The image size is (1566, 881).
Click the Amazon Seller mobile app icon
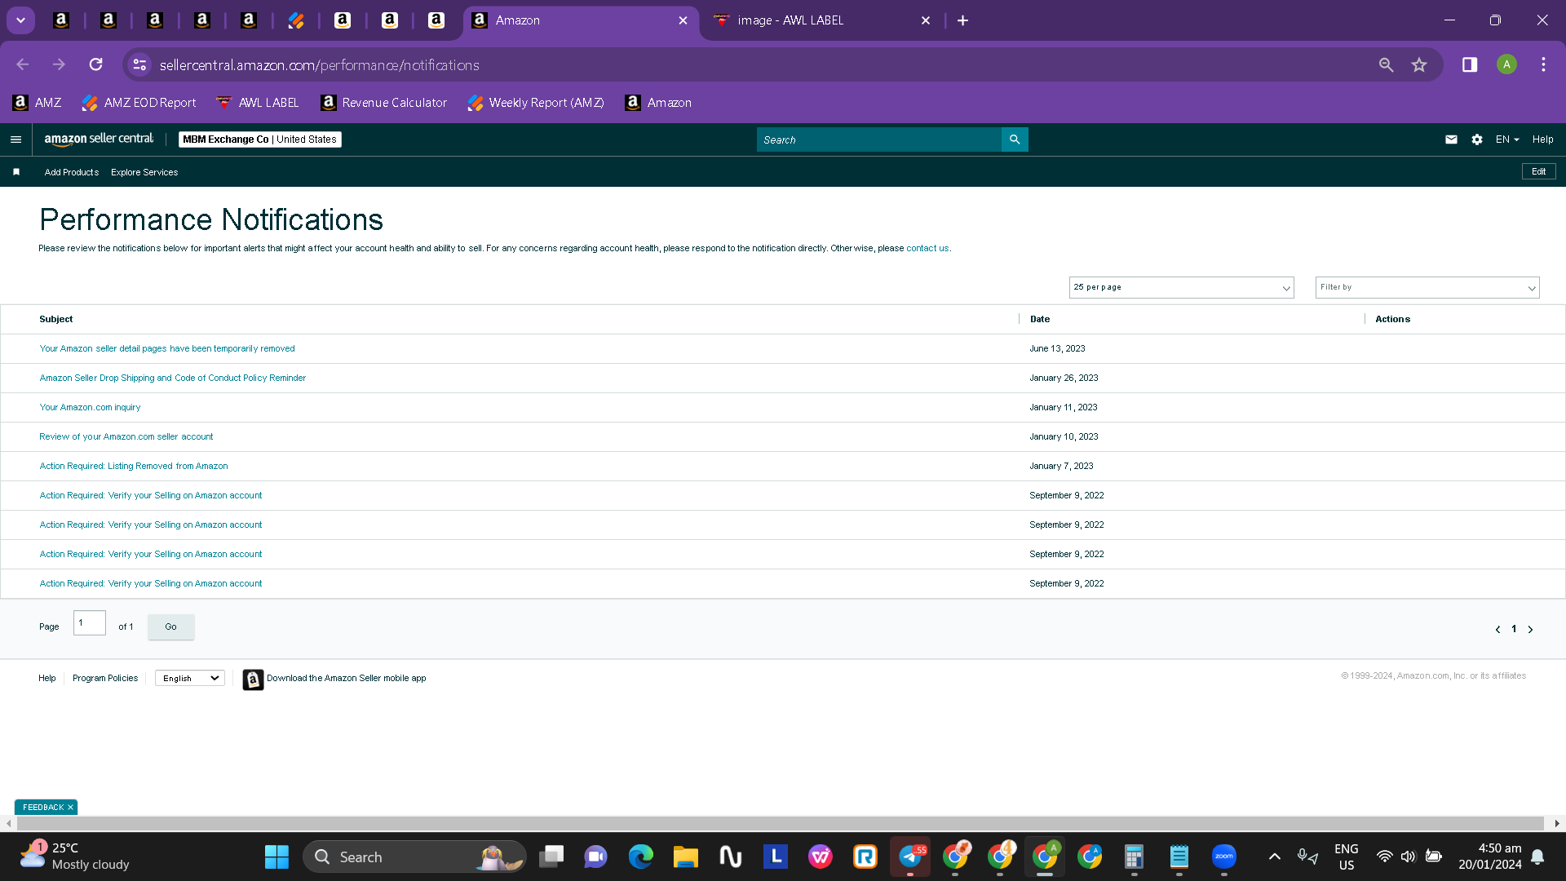click(253, 679)
